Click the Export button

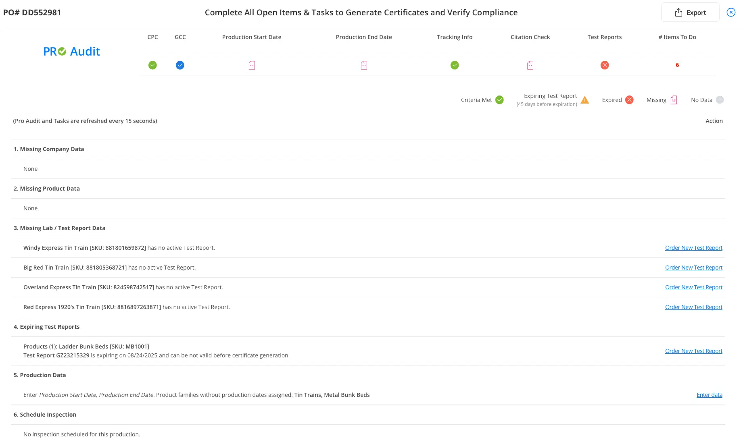pyautogui.click(x=690, y=12)
